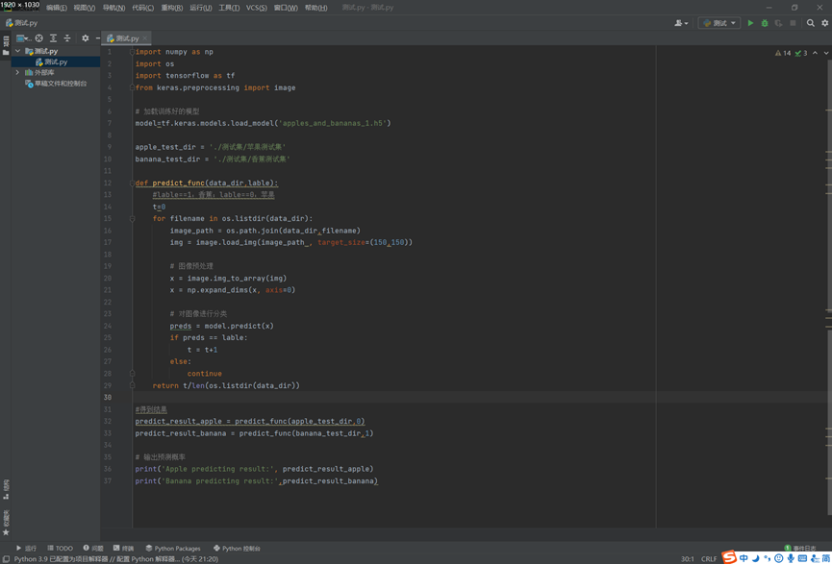
Task: Fold predict_func definition at line 12
Action: pyautogui.click(x=132, y=183)
